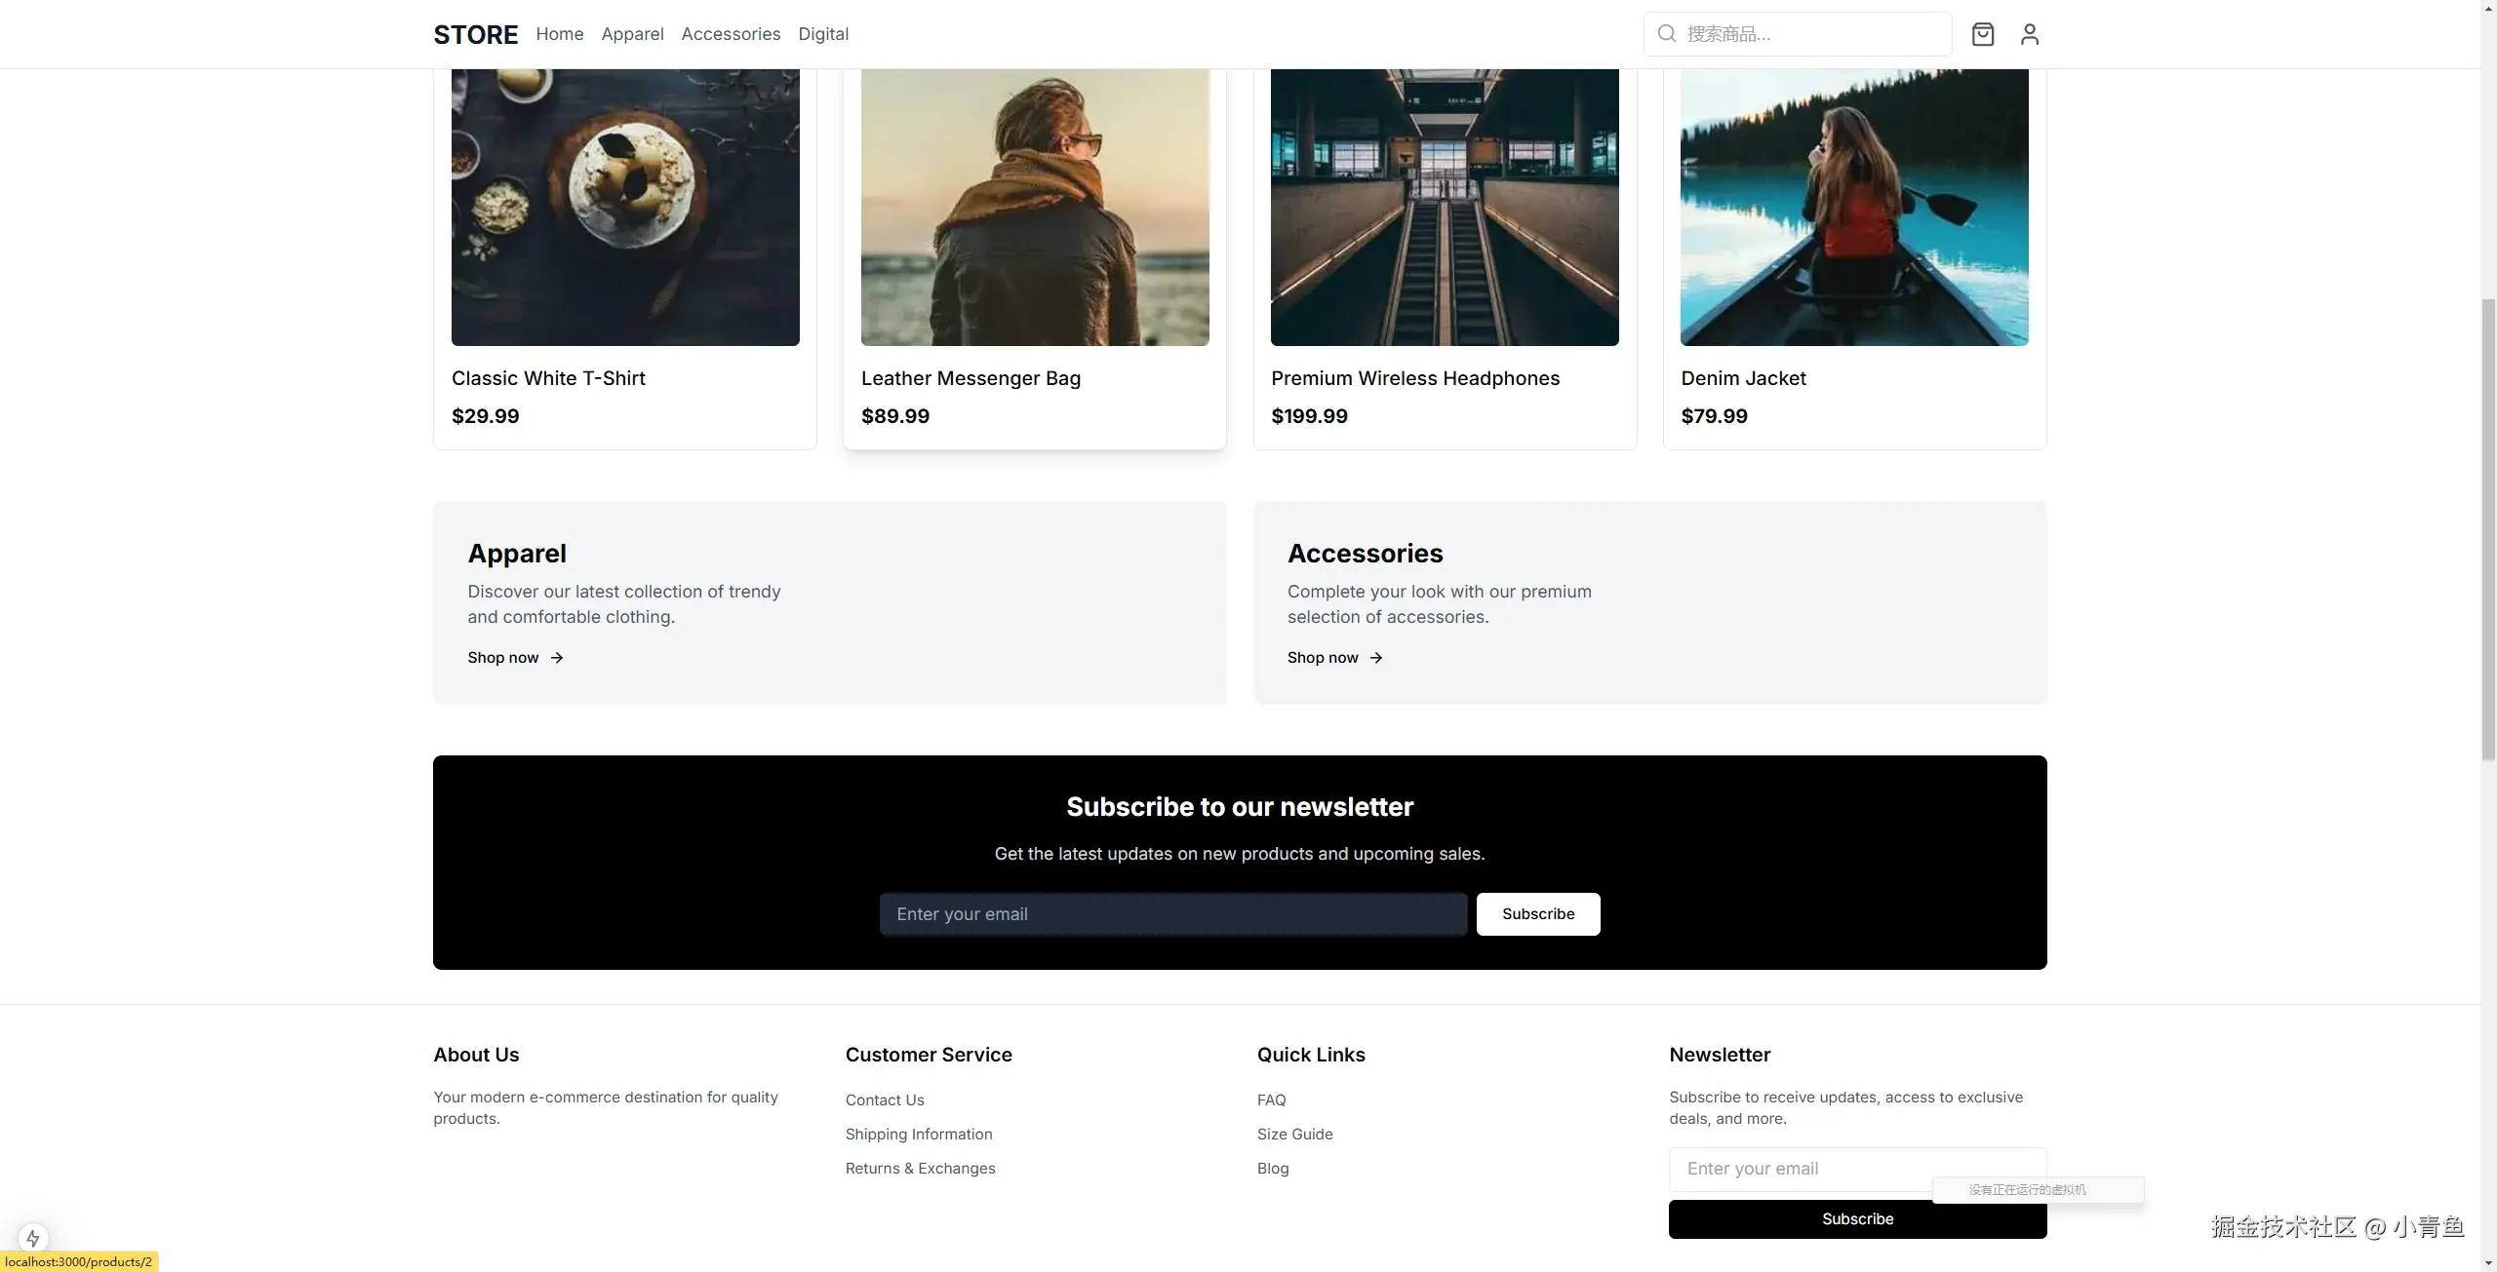Click the STORE logo
Viewport: 2497px width, 1272px height.
475,34
